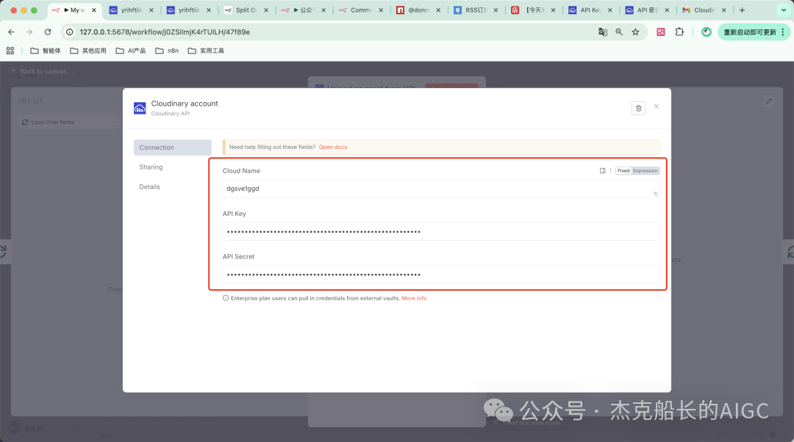
Task: Open the 智能体 bookmark folder
Action: (46, 51)
